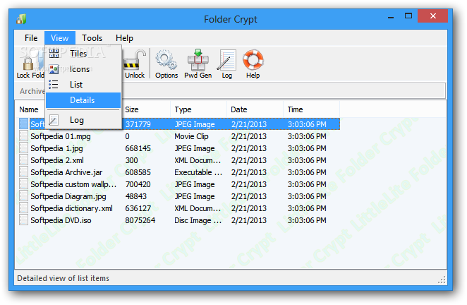Screen dimensions: 467x305
Task: Select the file Softpedia custom wallp...
Action: point(73,184)
